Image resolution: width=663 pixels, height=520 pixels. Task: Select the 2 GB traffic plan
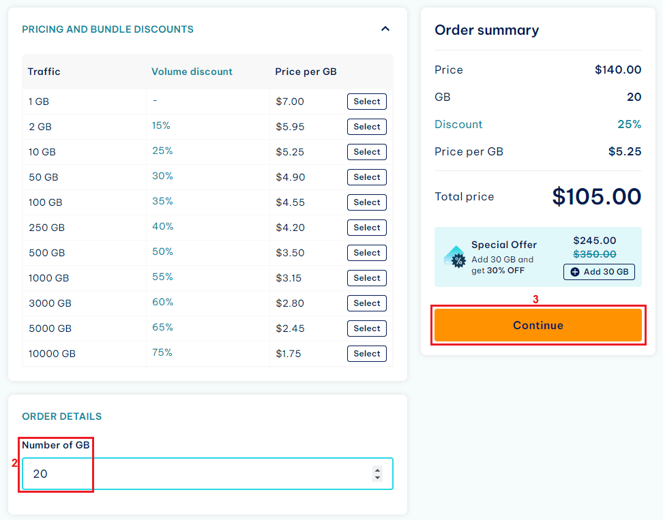click(x=366, y=127)
